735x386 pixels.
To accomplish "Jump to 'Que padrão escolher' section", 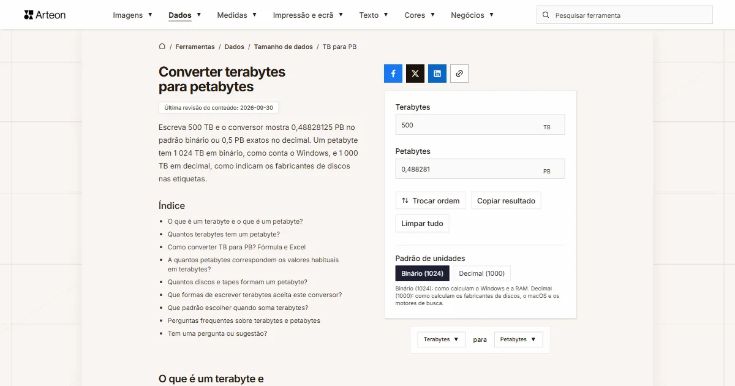I will [x=238, y=308].
